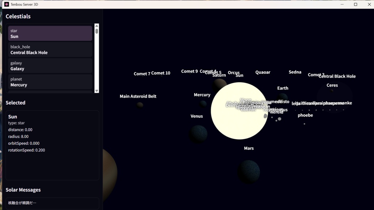Click the Celestials list scroll-up arrow
Screen dimensions: 374x210
[96, 26]
